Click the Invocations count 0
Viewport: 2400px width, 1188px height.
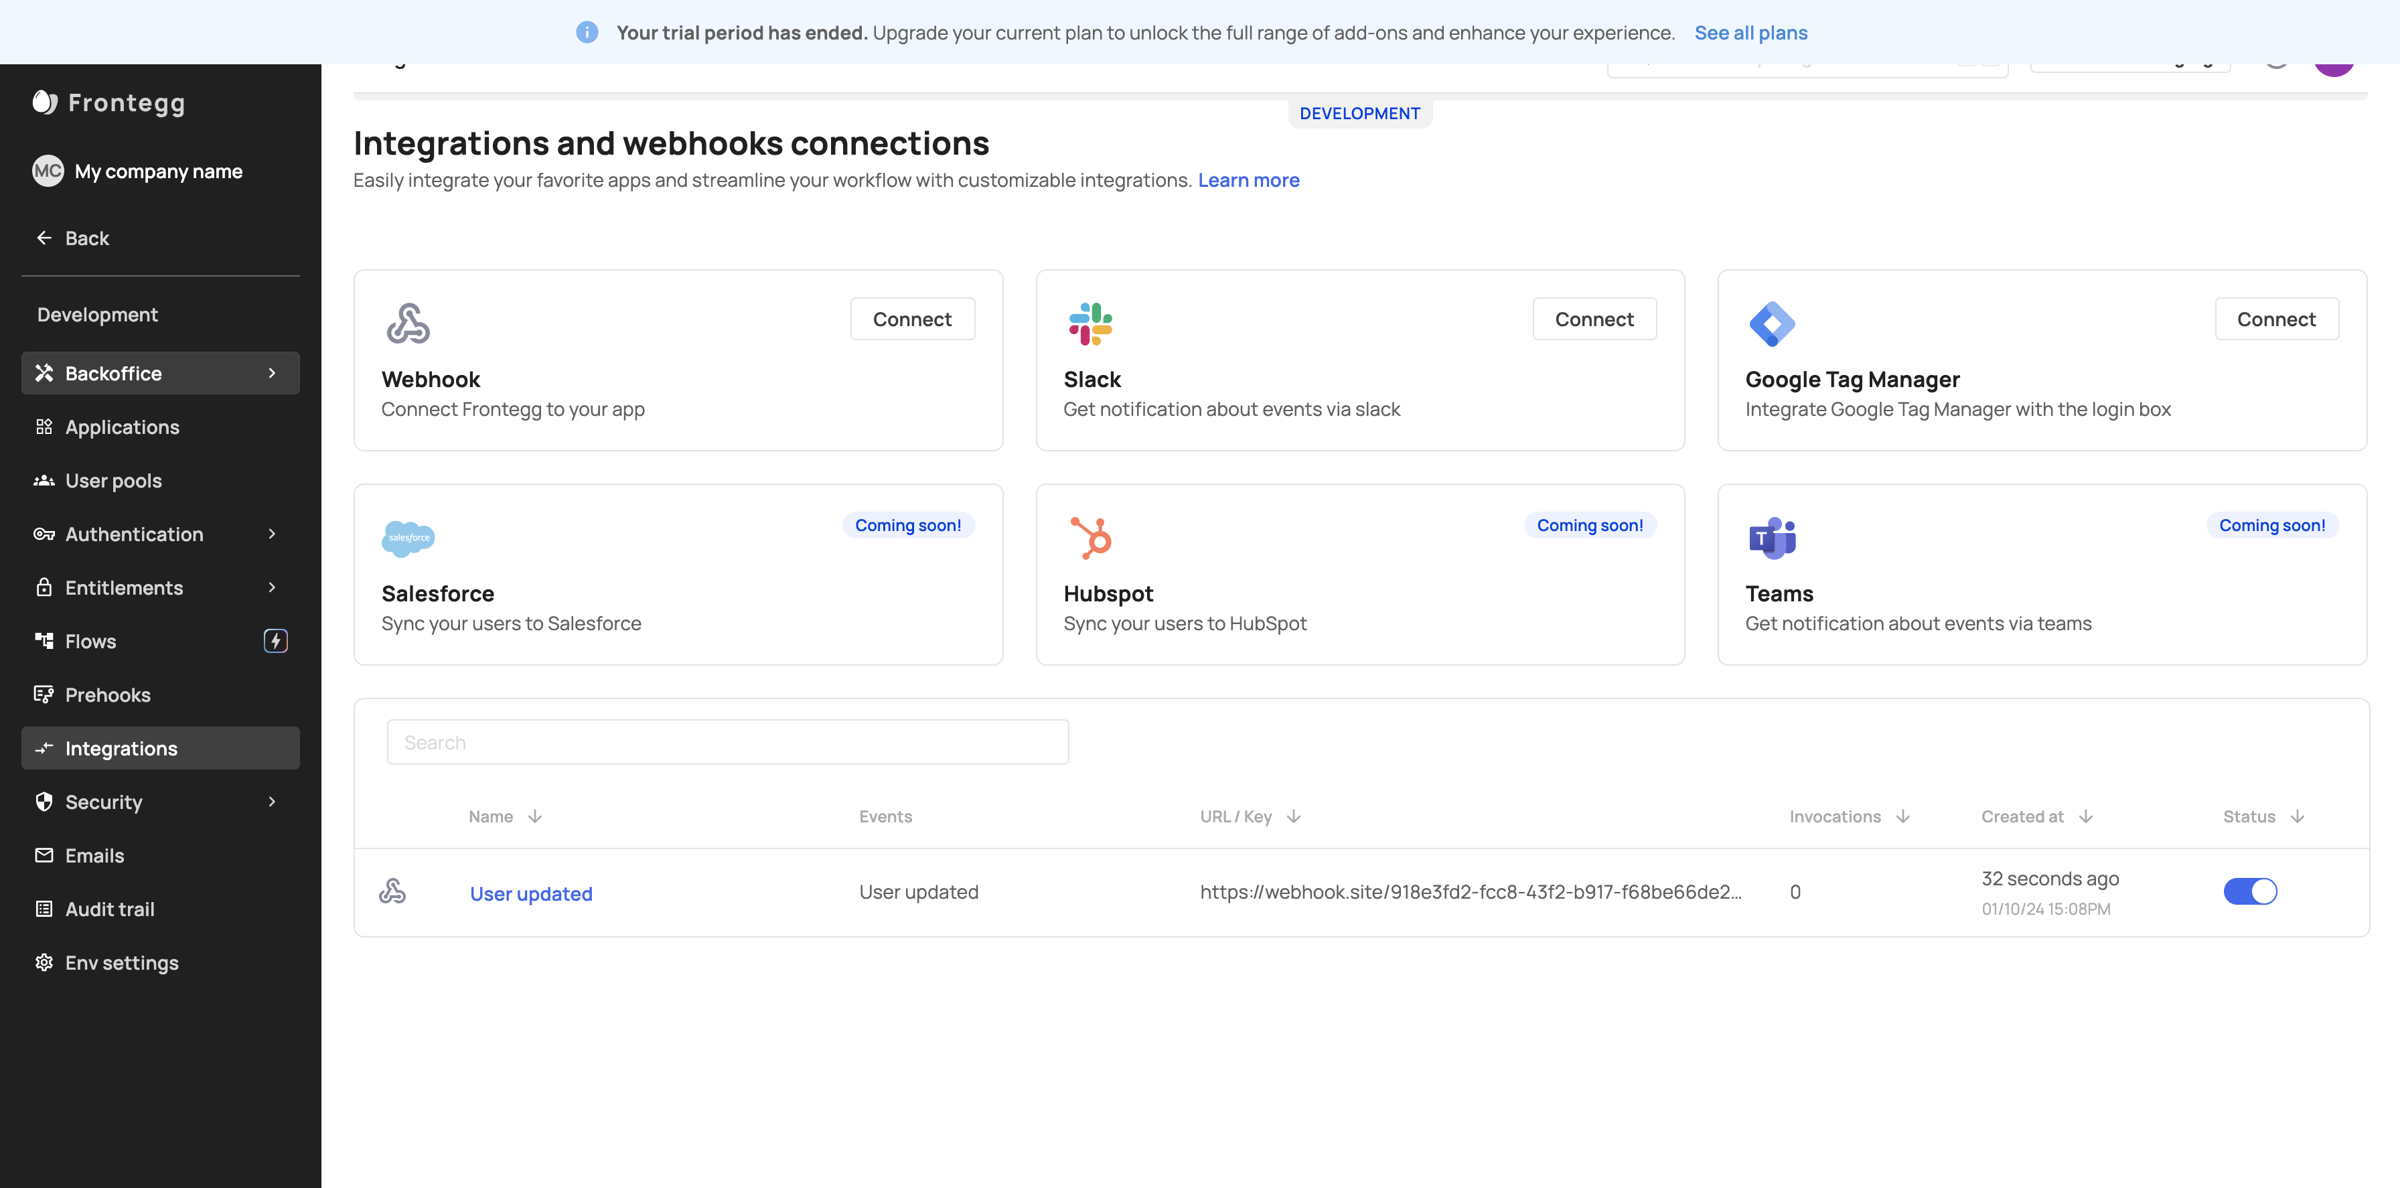[1795, 892]
